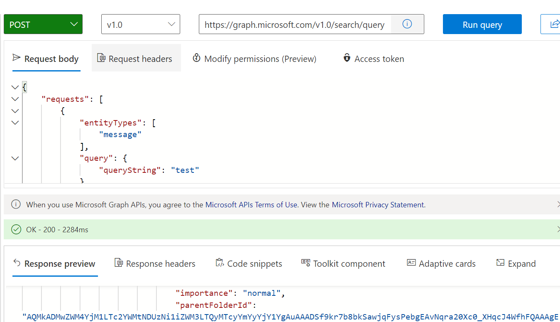Open the Microsoft Privacy Statement link
The image size is (560, 322).
pyautogui.click(x=378, y=204)
